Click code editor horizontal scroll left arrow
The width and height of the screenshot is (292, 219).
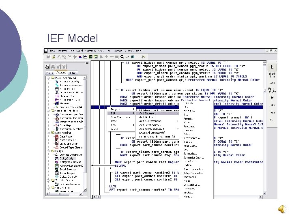94,197
